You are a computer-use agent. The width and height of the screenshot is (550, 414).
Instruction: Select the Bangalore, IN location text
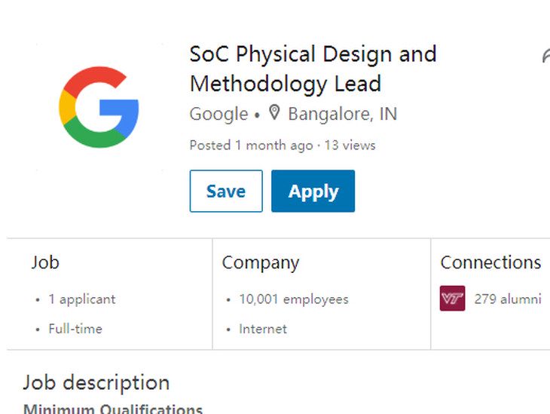point(342,114)
